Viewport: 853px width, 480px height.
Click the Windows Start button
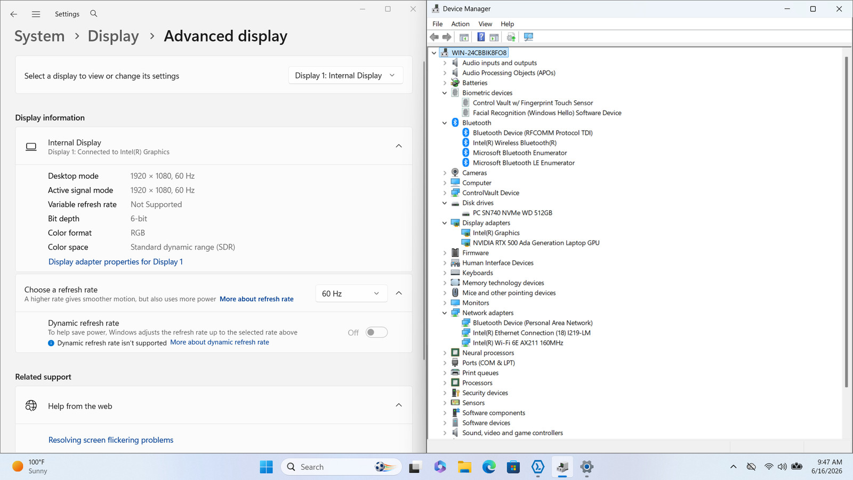click(x=266, y=467)
